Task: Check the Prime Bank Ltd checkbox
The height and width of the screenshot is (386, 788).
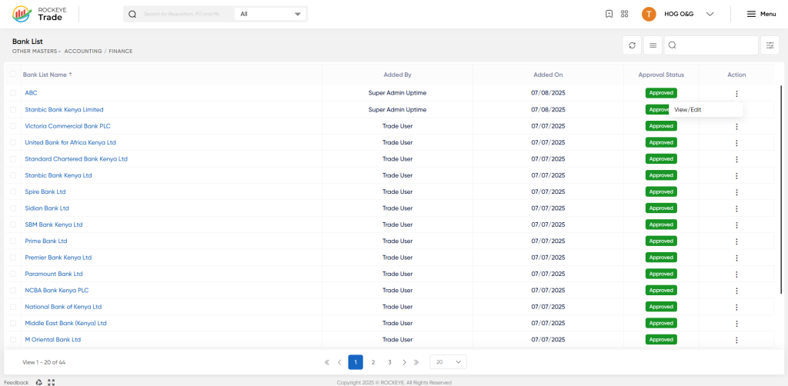Action: tap(13, 241)
